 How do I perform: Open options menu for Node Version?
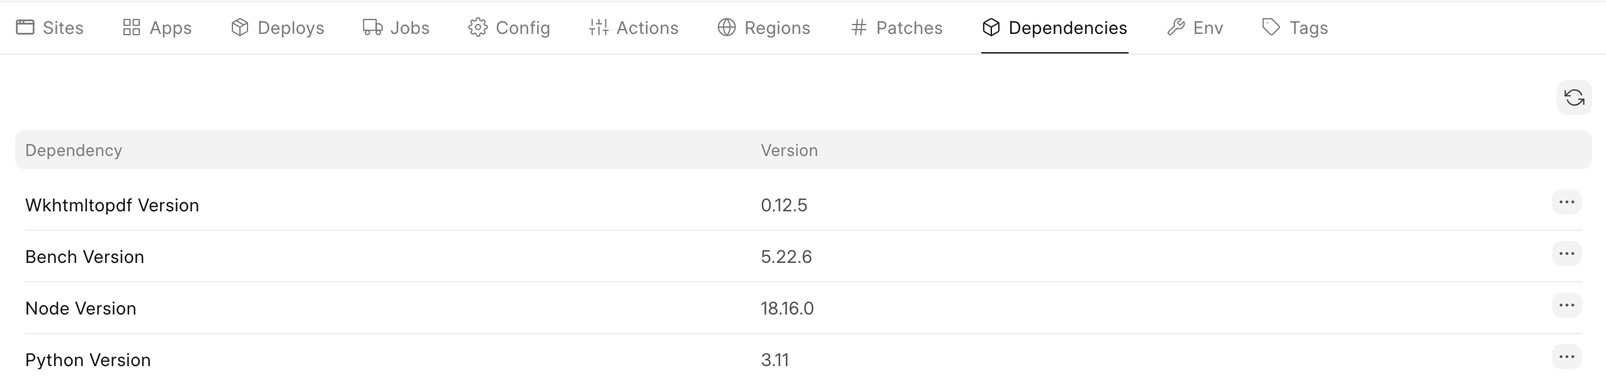1566,306
